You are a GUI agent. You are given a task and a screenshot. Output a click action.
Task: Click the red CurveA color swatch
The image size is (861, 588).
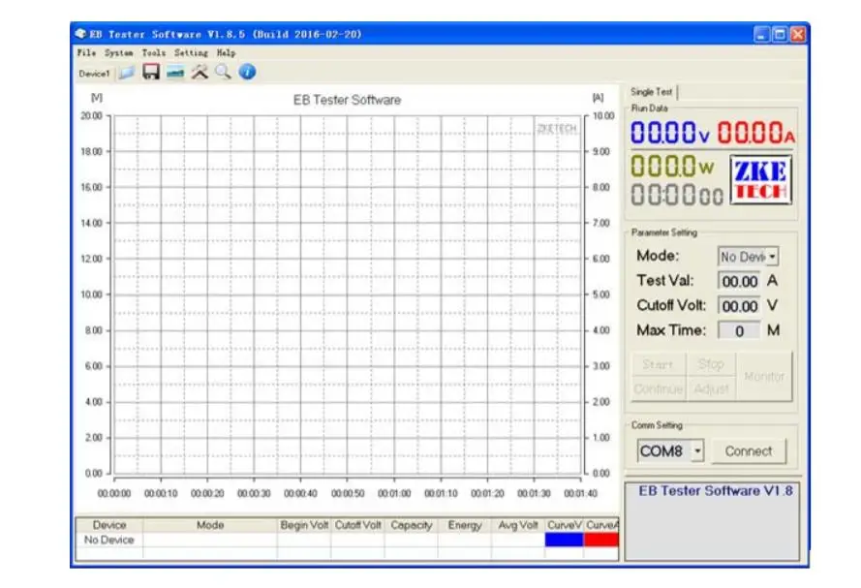(x=601, y=540)
